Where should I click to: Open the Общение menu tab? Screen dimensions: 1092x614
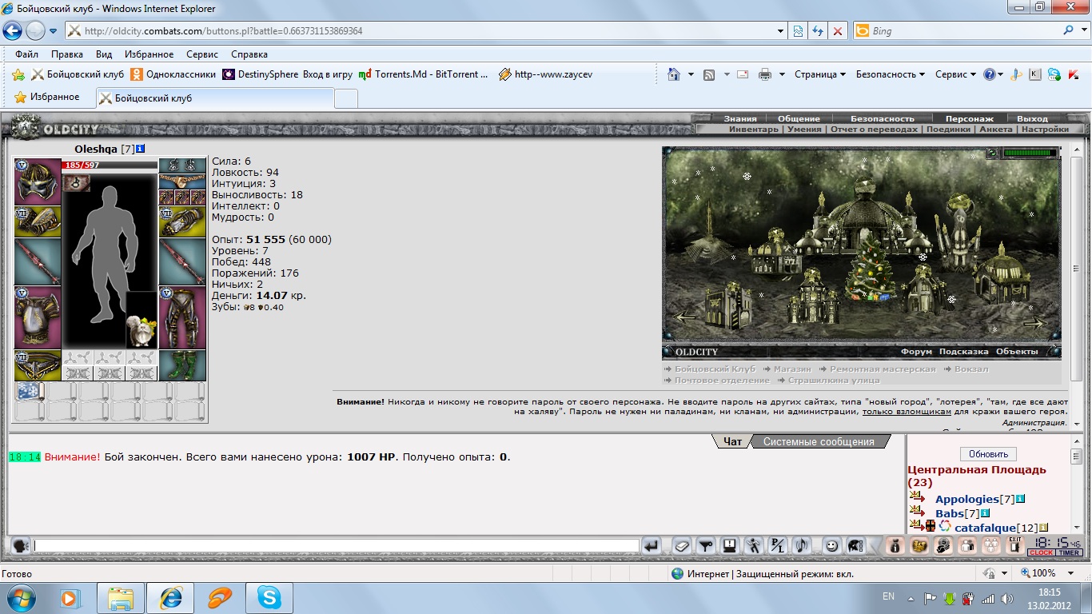799,118
